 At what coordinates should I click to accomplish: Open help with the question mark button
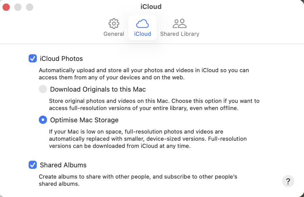pyautogui.click(x=288, y=181)
